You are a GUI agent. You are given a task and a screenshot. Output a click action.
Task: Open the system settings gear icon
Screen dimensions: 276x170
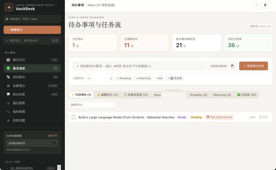point(8,120)
